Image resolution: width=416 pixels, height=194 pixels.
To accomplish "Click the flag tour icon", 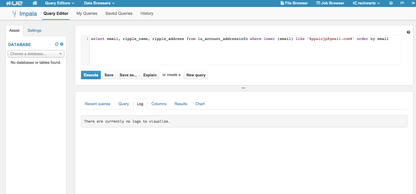I will [x=402, y=3].
